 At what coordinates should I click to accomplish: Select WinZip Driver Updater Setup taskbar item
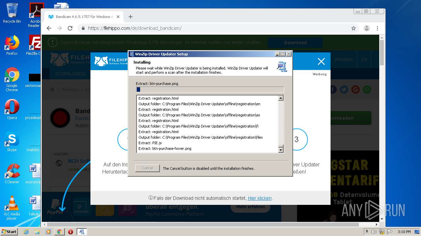pyautogui.click(x=82, y=232)
